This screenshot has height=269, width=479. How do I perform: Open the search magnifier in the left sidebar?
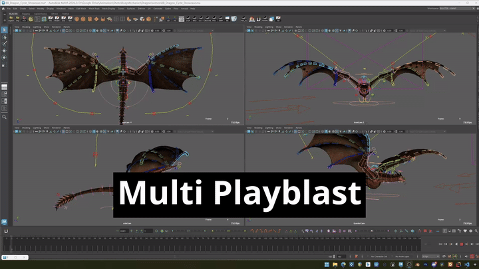[4, 117]
